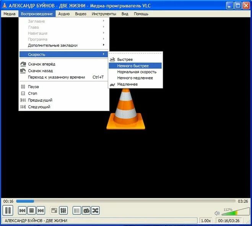Close the open Воспроизведение menu
Image resolution: width=252 pixels, height=226 pixels.
tap(37, 14)
